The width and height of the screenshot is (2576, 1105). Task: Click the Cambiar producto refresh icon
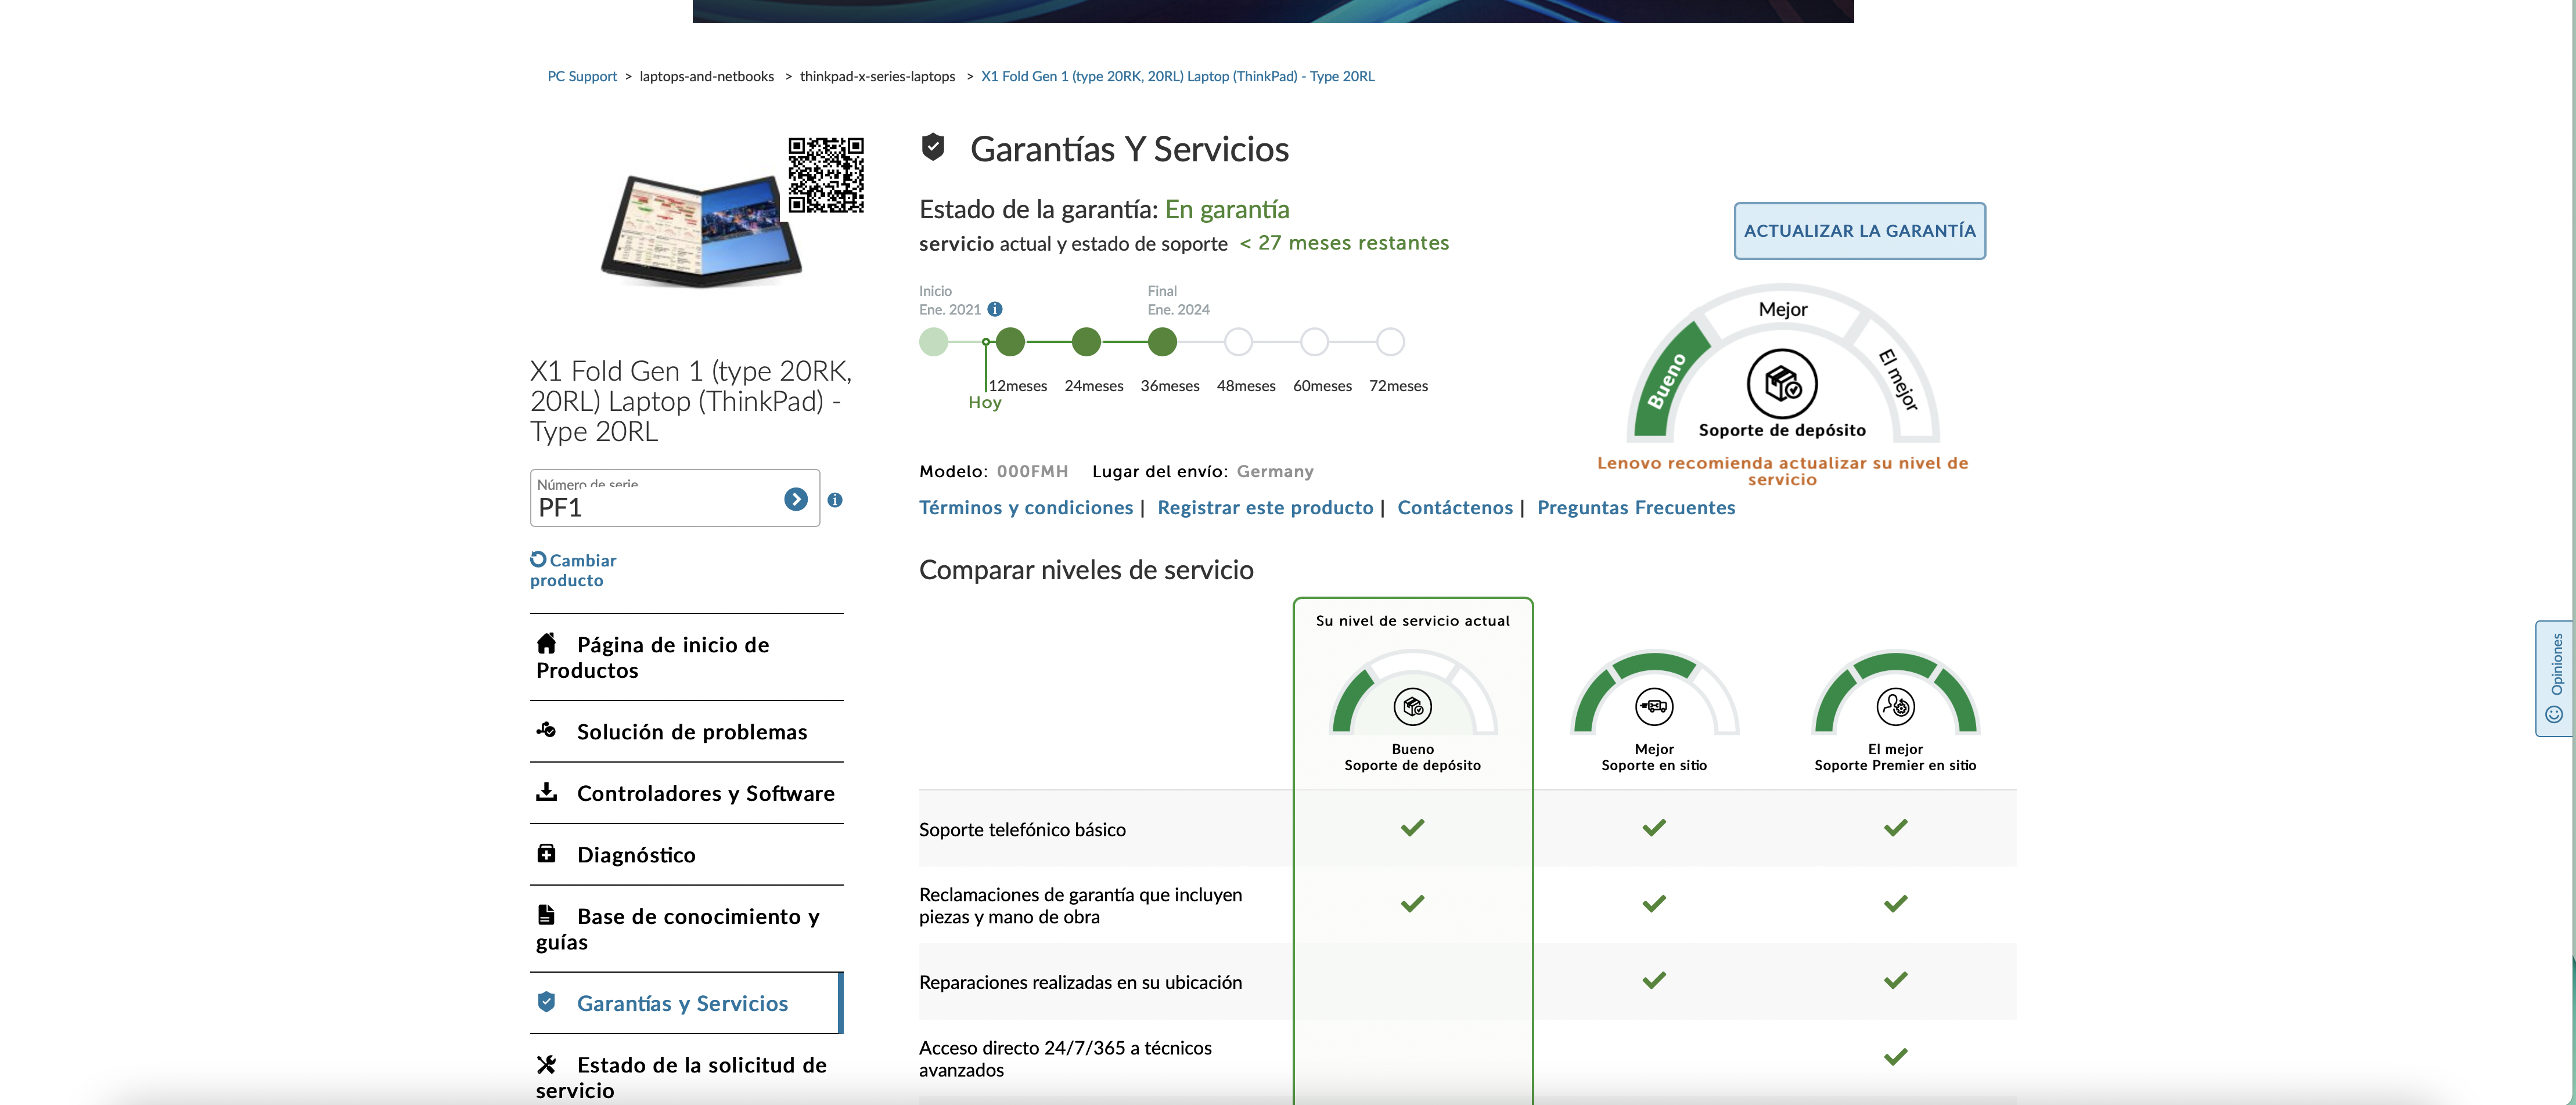(x=538, y=558)
